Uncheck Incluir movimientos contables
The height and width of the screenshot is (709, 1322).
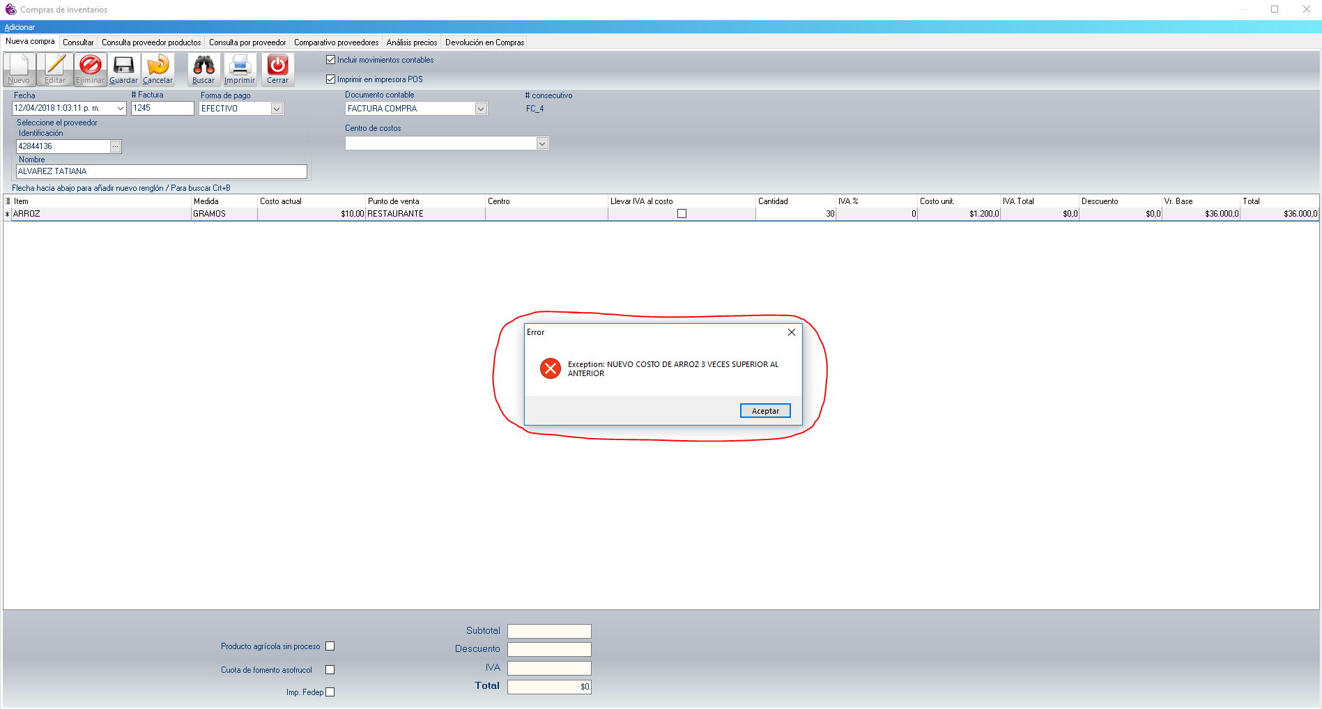click(331, 60)
